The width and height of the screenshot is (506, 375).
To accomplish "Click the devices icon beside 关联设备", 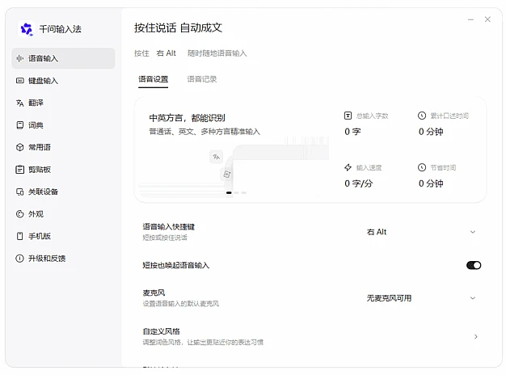I will pyautogui.click(x=20, y=192).
